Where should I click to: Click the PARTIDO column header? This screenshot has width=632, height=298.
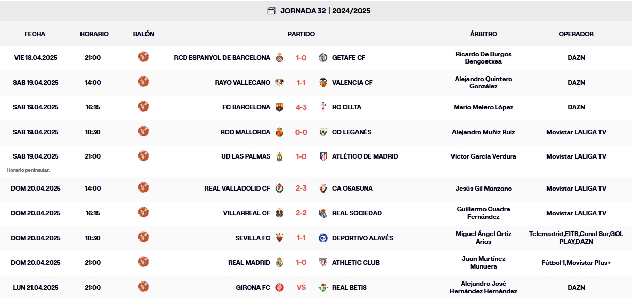tap(301, 34)
